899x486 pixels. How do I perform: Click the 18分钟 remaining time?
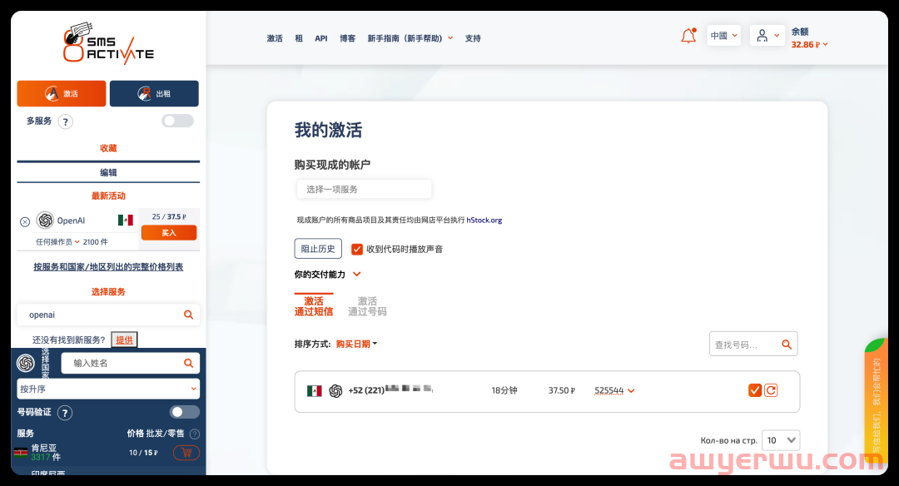coord(504,391)
